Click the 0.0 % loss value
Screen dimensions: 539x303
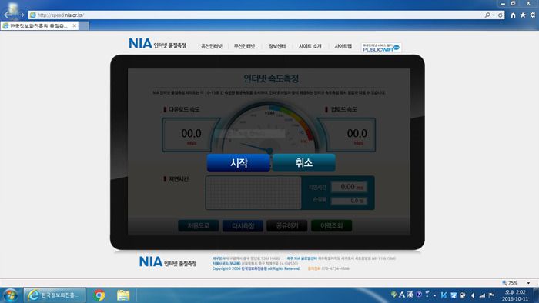point(349,201)
